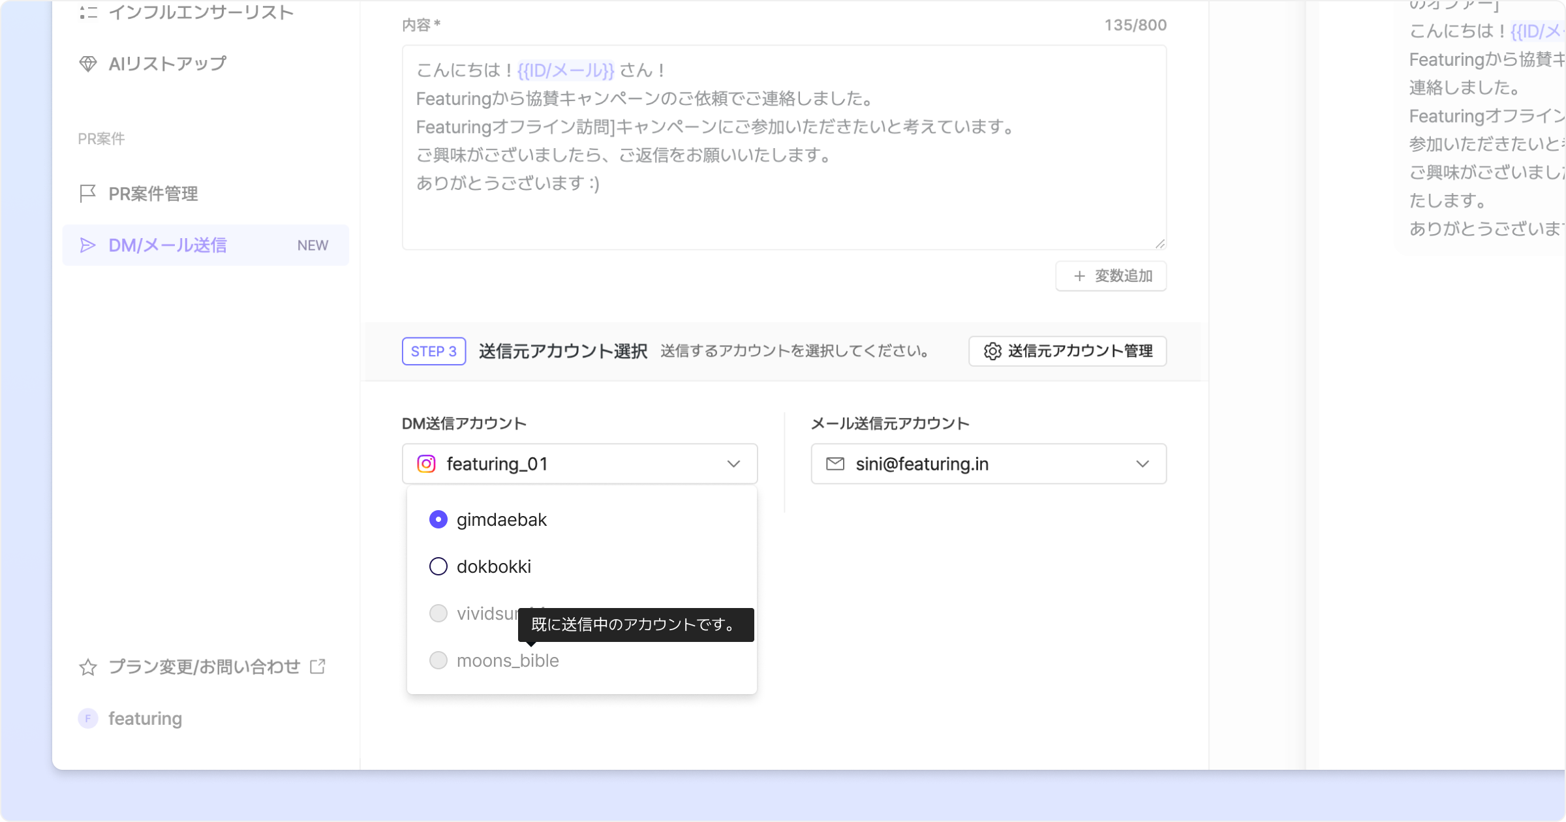Open the PR案件管理 menu item

153,194
